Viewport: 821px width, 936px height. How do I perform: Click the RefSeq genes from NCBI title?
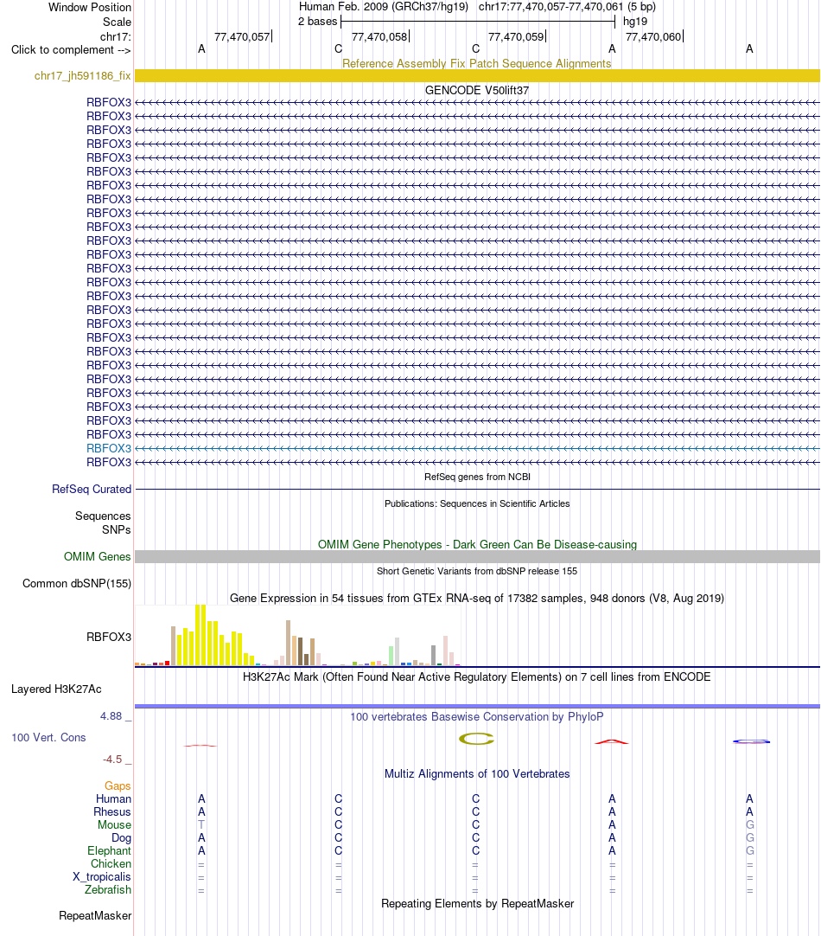[477, 477]
